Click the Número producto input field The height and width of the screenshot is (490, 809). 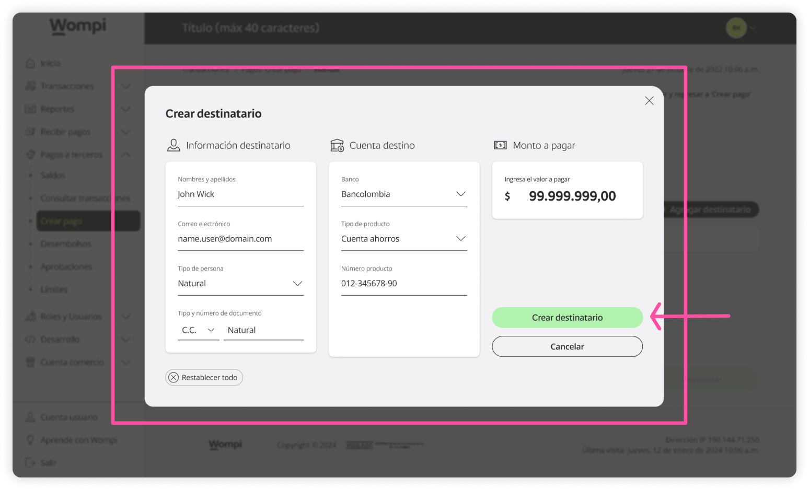pyautogui.click(x=403, y=284)
